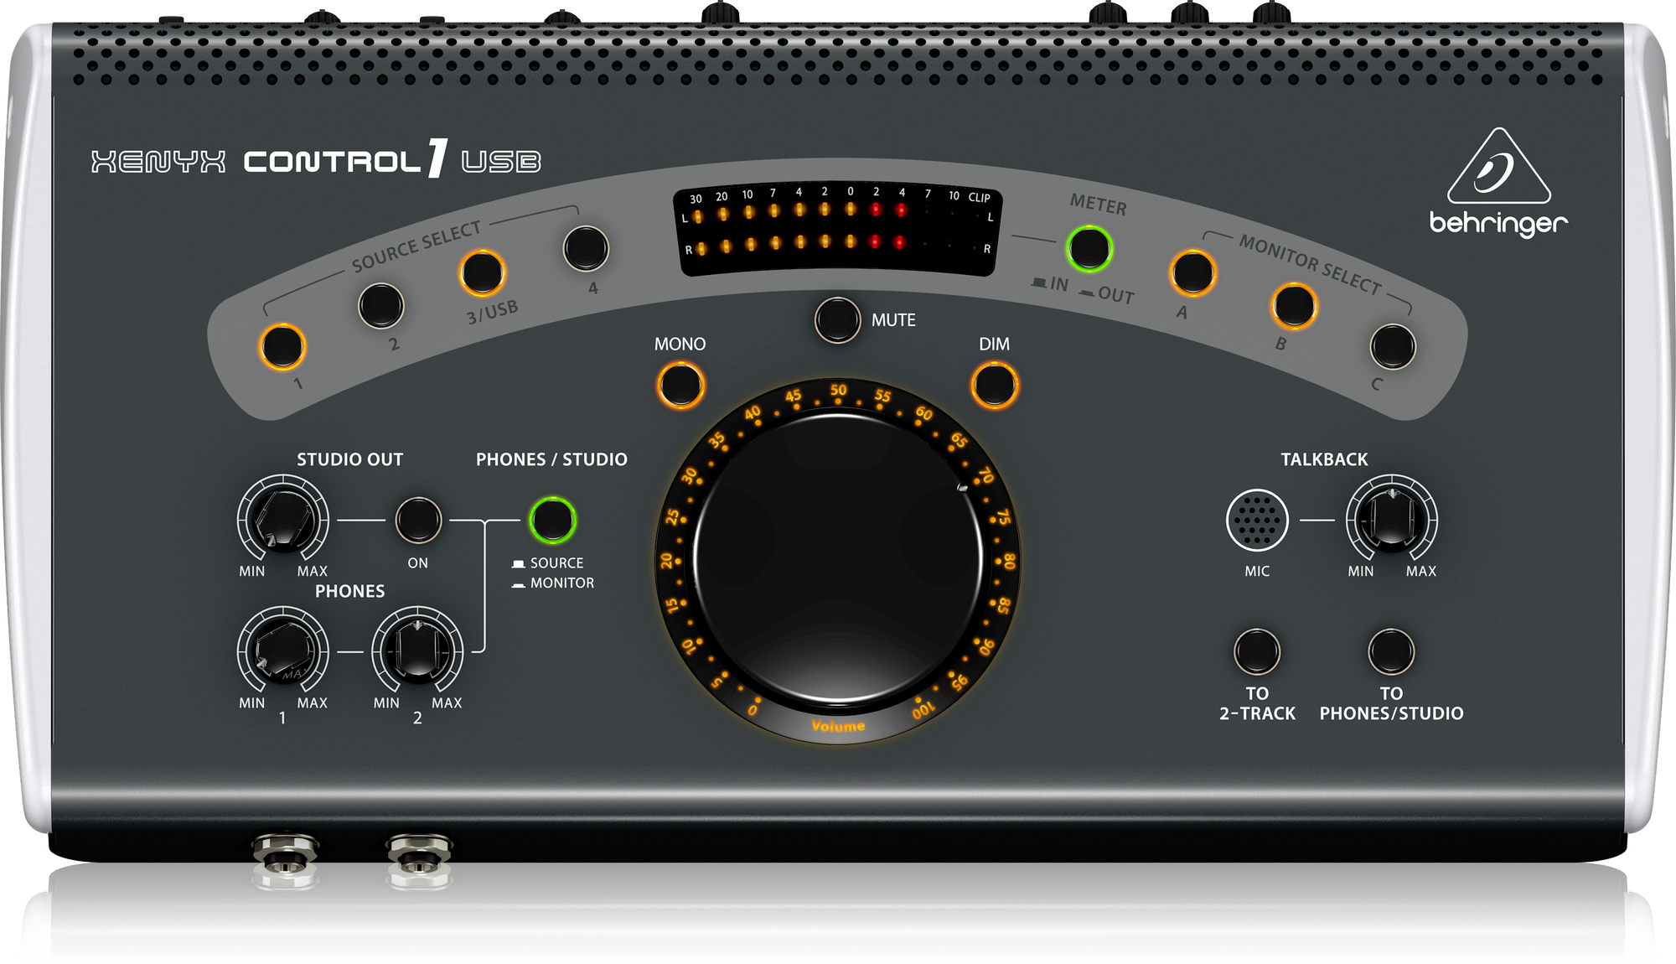Select monitor C button
1676x964 pixels.
[1393, 346]
